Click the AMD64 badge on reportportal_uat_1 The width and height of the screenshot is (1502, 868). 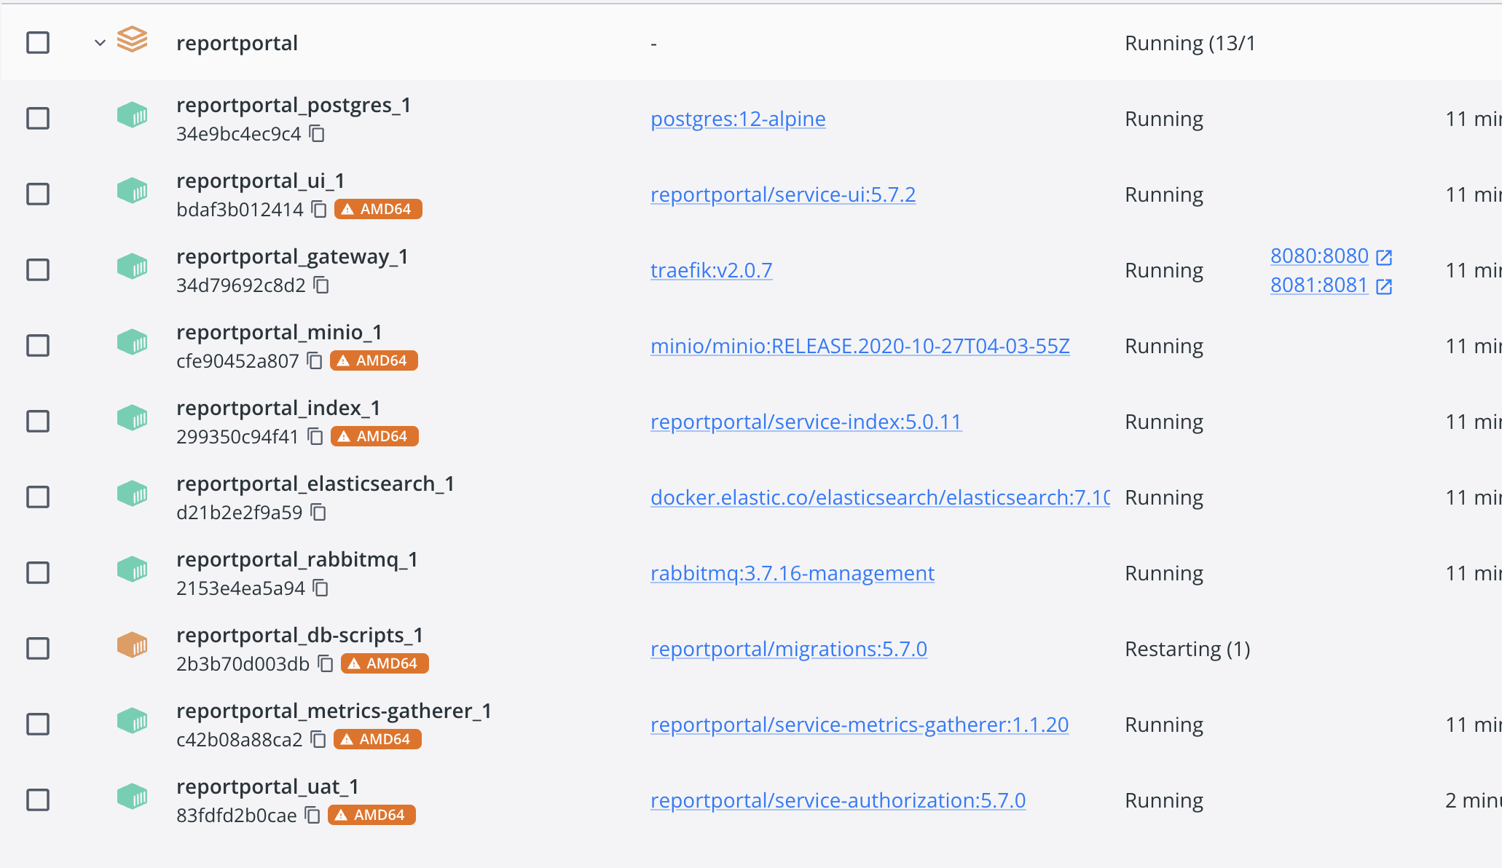point(371,815)
